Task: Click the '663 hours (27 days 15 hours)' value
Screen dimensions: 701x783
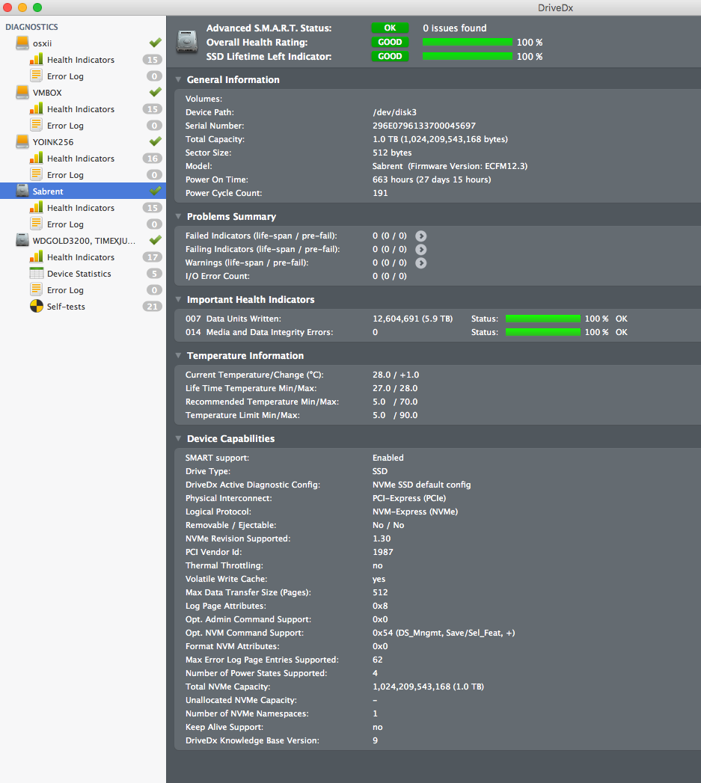Action: pos(432,179)
